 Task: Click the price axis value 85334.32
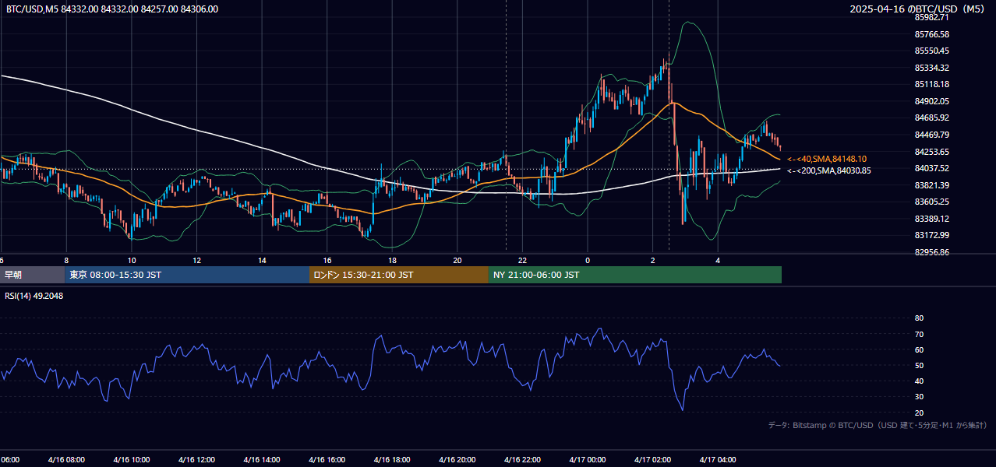tap(932, 68)
